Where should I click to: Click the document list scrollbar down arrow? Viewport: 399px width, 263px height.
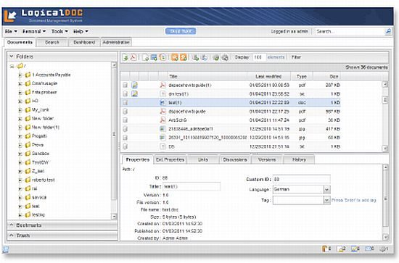coord(385,149)
